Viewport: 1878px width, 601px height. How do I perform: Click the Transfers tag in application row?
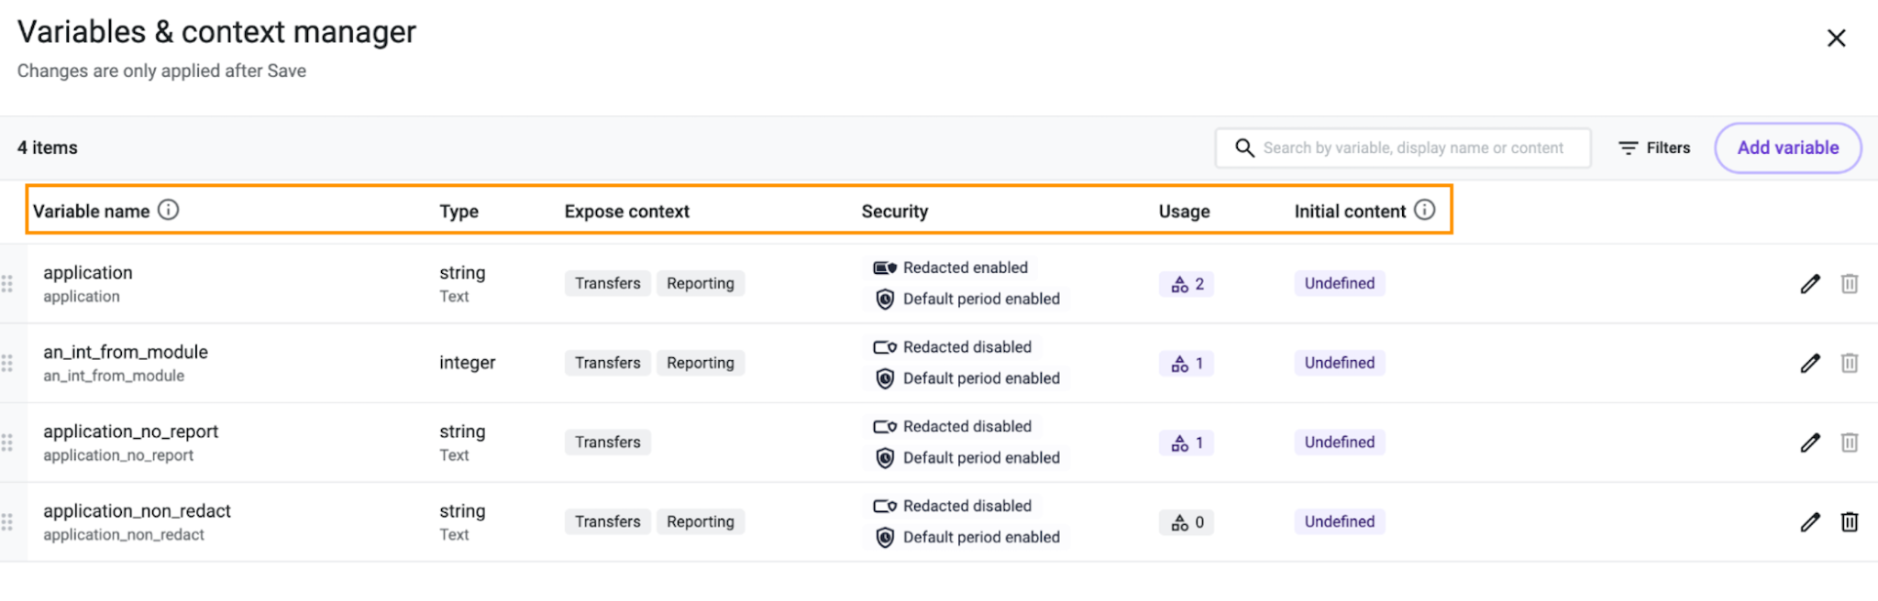(608, 283)
